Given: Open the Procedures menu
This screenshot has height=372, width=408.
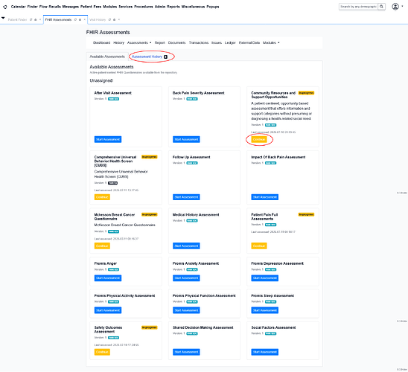Looking at the screenshot, I should coord(144,7).
